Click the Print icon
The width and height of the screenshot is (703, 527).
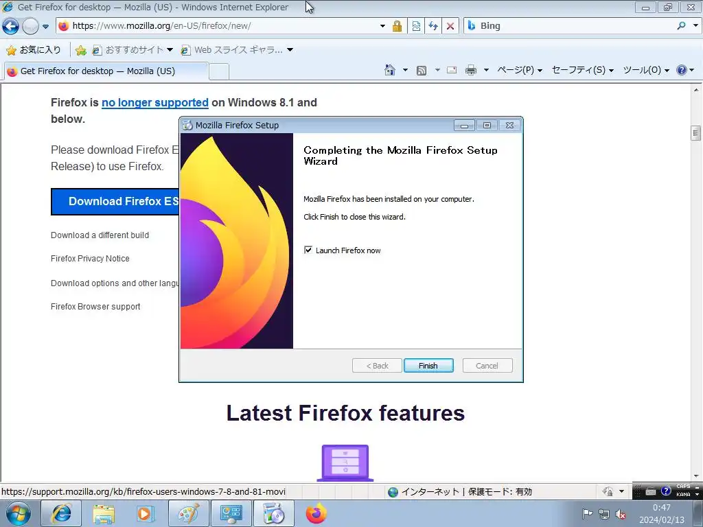tap(471, 70)
